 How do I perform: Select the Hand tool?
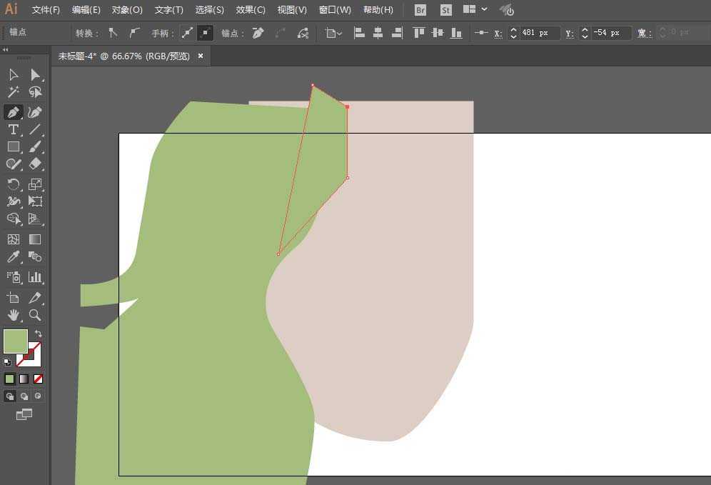pyautogui.click(x=13, y=315)
